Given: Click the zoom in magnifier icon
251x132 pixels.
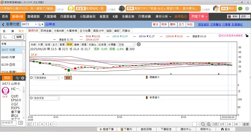Looking at the screenshot, I should click(x=209, y=124).
